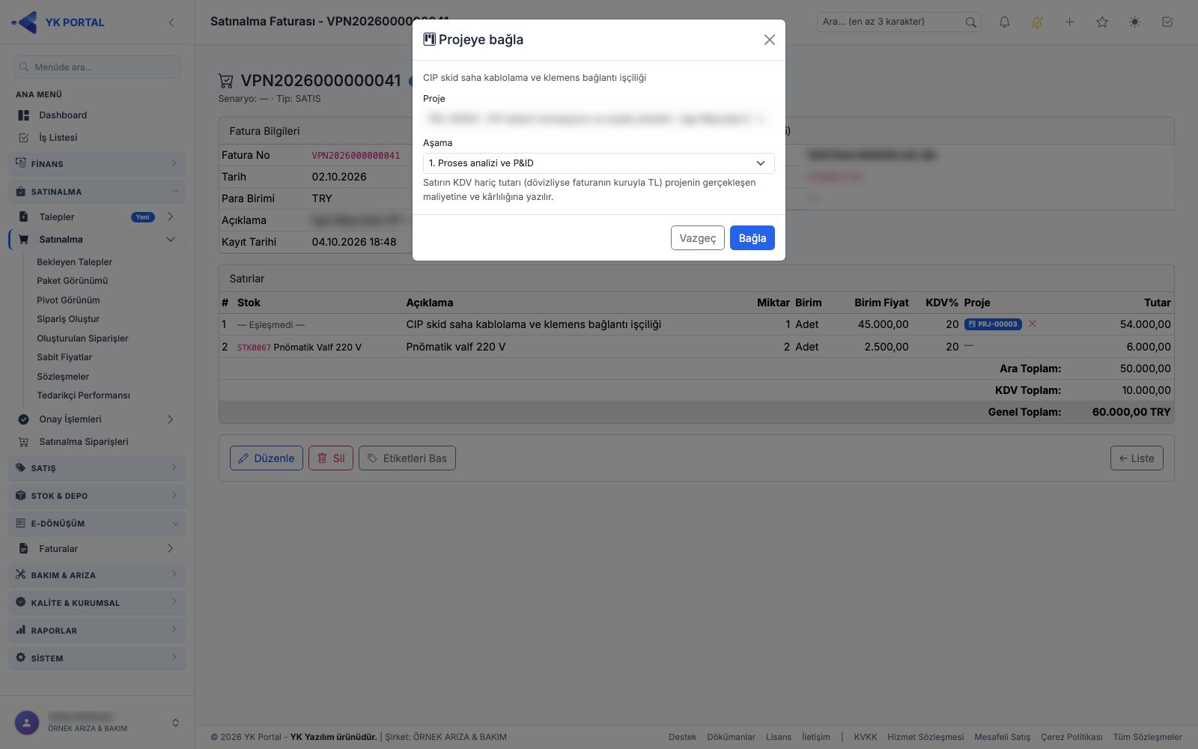Image resolution: width=1198 pixels, height=749 pixels.
Task: Expand the FİNANS menu section
Action: [97, 163]
